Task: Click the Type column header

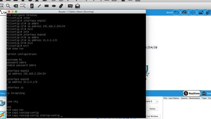Action: pyautogui.click(x=204, y=98)
